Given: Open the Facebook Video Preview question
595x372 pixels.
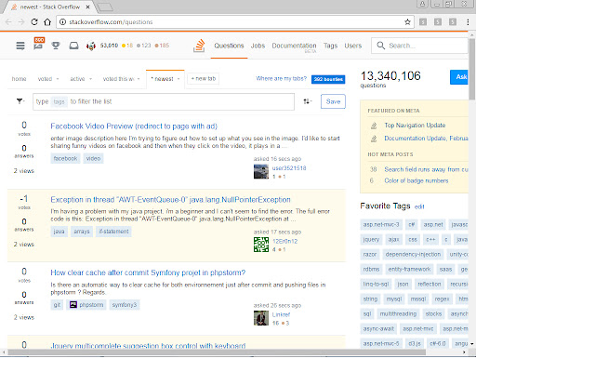Looking at the screenshot, I should (x=134, y=126).
